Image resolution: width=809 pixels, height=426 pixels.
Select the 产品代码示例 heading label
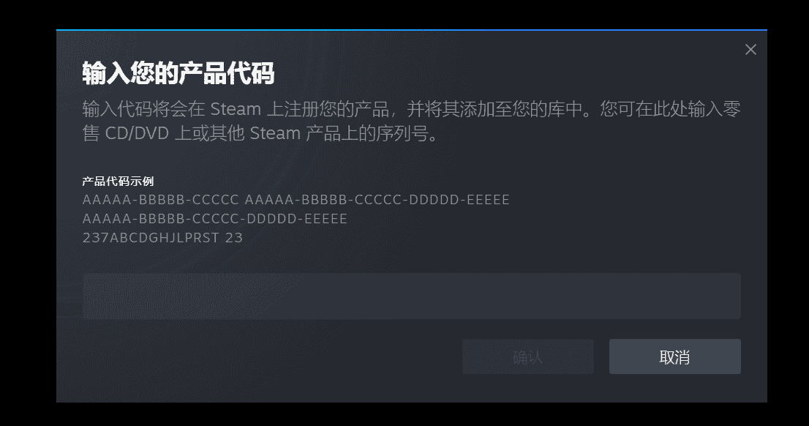point(118,182)
